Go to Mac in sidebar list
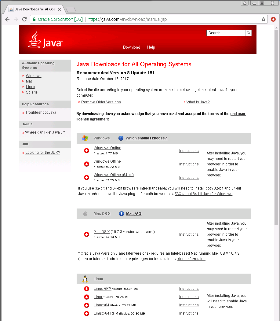 [x=29, y=81]
